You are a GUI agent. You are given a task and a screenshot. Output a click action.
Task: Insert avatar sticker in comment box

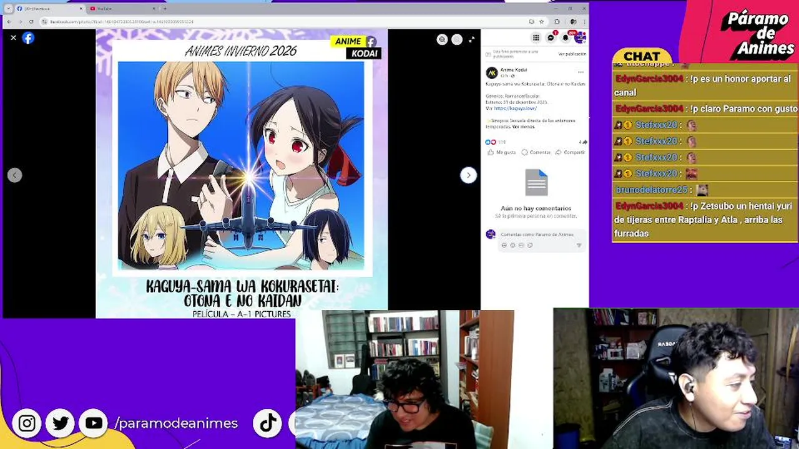click(504, 245)
